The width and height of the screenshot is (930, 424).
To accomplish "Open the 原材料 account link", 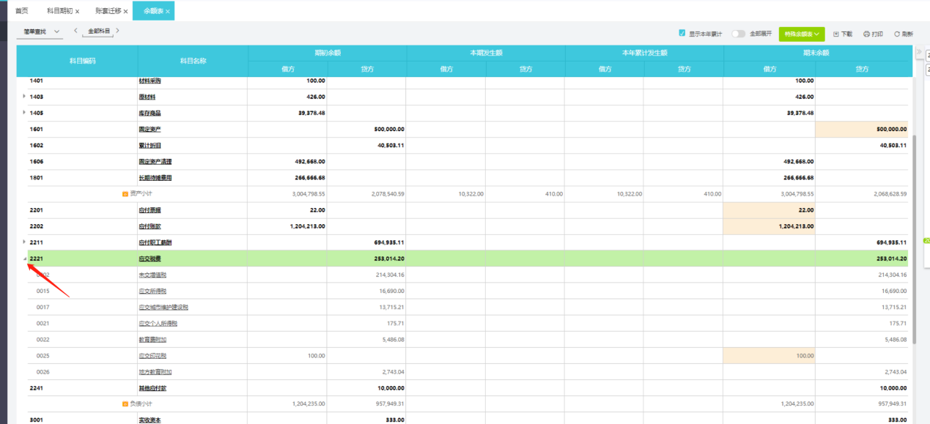I will pyautogui.click(x=147, y=97).
